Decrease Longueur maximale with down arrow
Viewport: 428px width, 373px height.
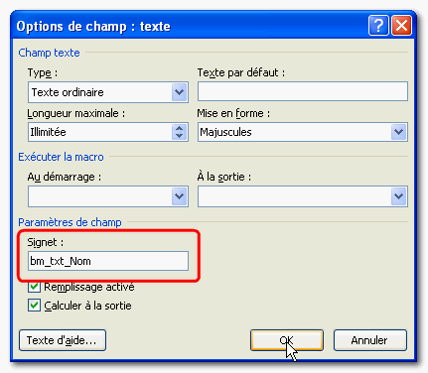(179, 136)
